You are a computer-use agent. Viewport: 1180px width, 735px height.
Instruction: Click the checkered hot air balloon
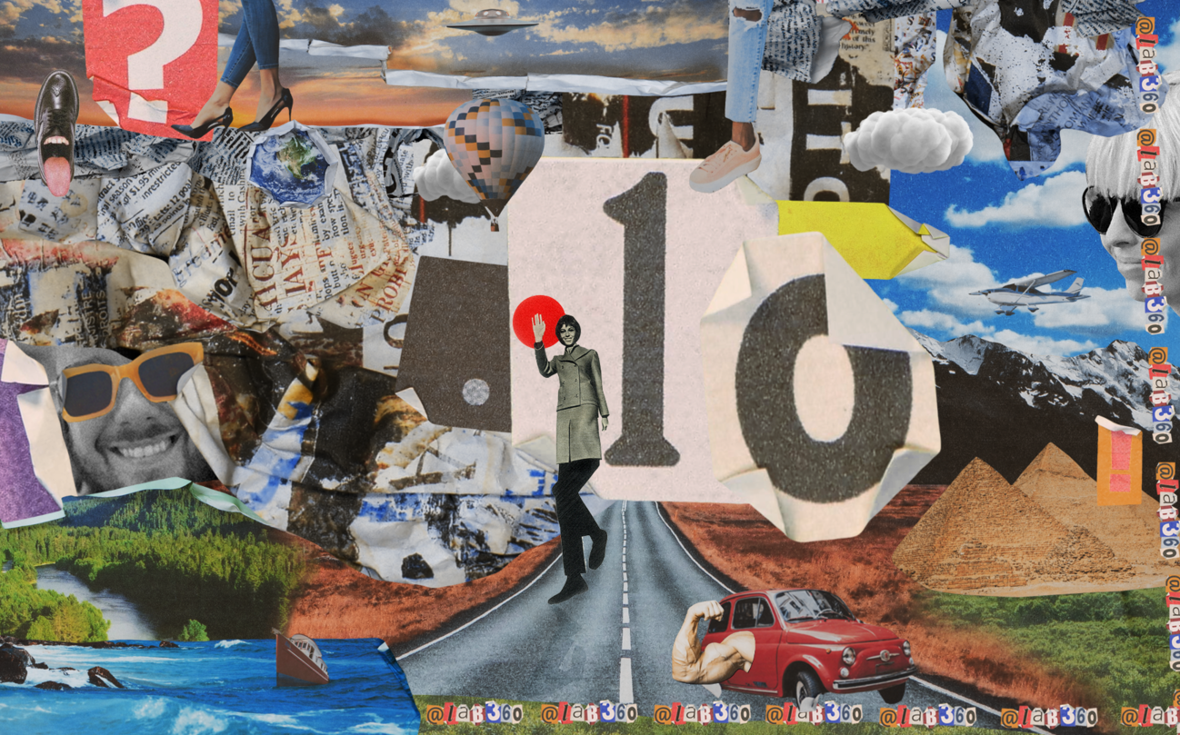point(494,147)
